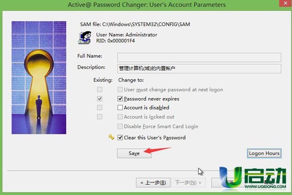Open the Logon Hours dialog
This screenshot has height=195, width=292.
point(264,153)
